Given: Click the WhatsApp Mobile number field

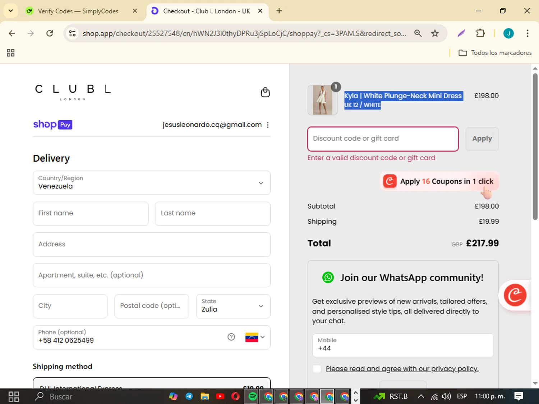Looking at the screenshot, I should (403, 345).
